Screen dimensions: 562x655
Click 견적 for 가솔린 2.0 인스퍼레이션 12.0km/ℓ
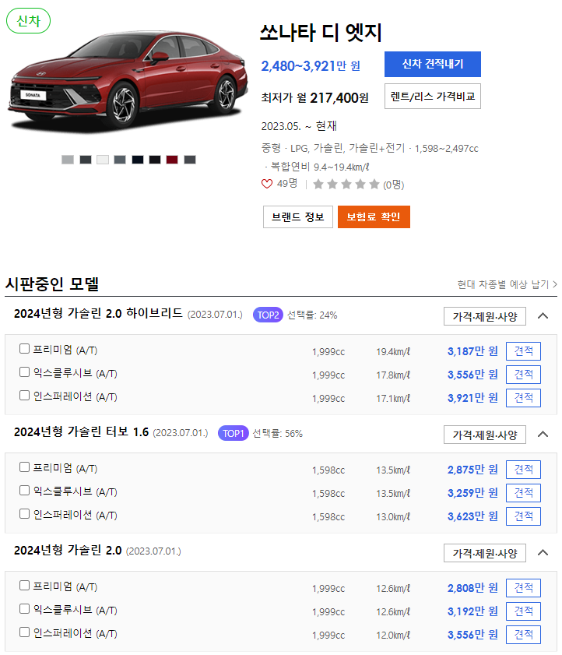(523, 635)
